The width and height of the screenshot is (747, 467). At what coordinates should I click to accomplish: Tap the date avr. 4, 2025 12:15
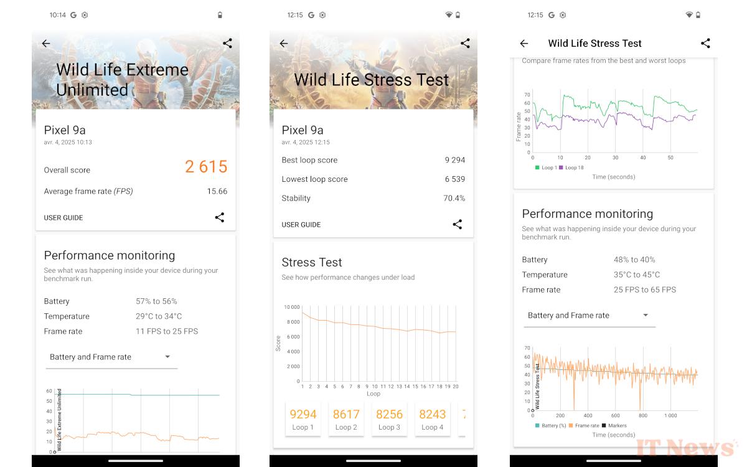306,143
